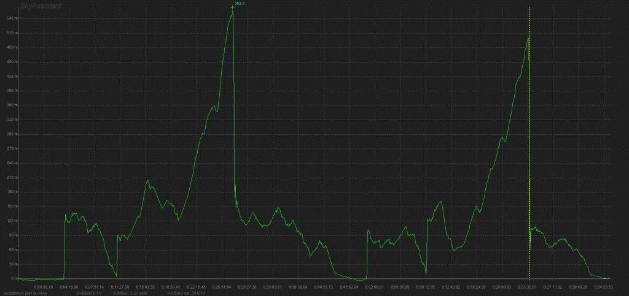This screenshot has width=629, height=296.
Task: Click the 562.5 peak marker cross
Action: tap(232, 7)
